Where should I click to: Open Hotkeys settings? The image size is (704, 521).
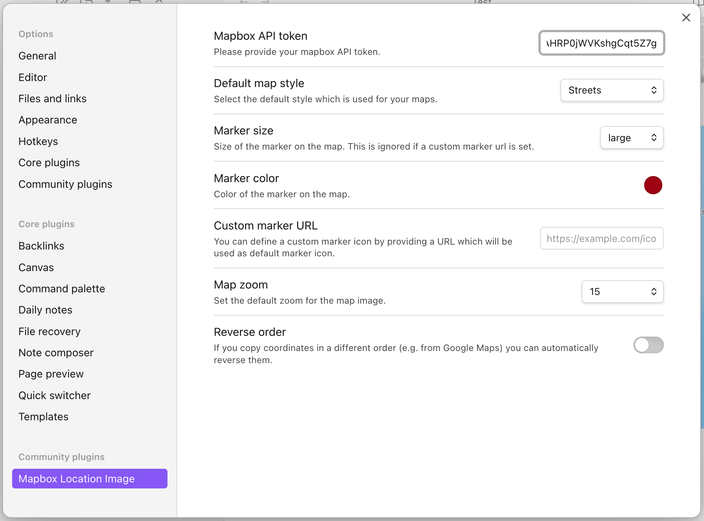[x=38, y=141]
